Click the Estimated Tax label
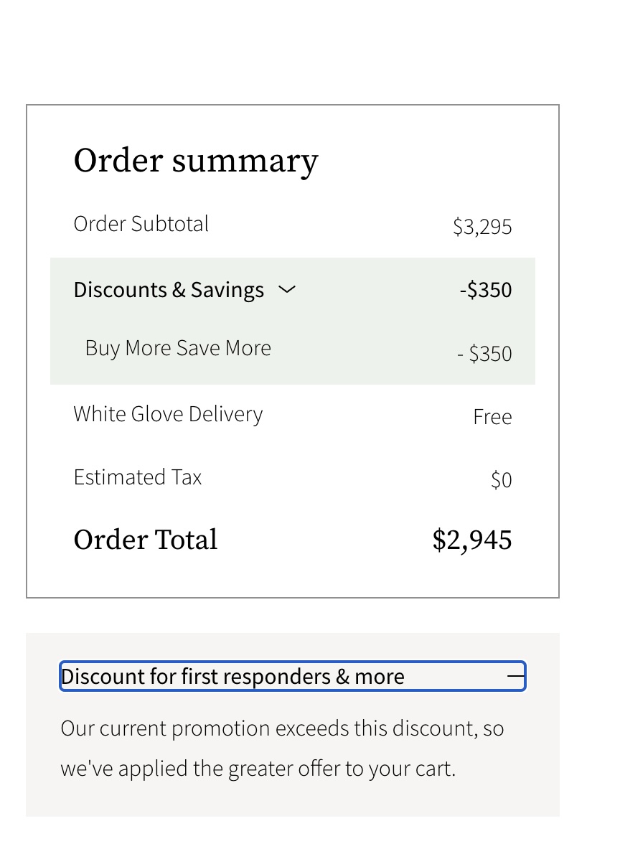Screen dimensions: 620x854 tap(137, 477)
